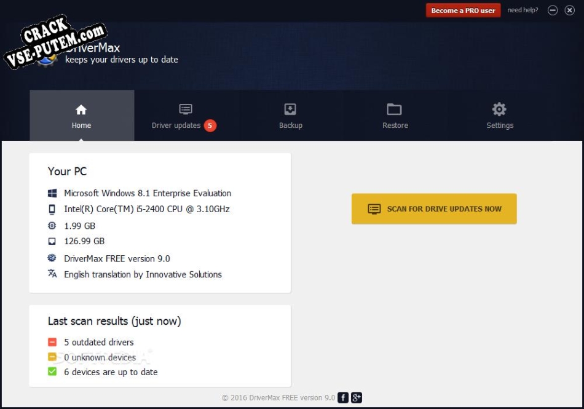
Task: Click the 2016 DriverMax copyright footer text
Action: coord(278,398)
